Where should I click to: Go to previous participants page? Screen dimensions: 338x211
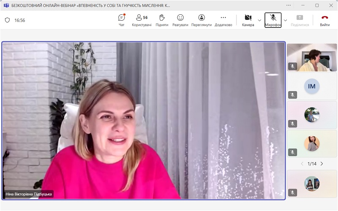tap(302, 164)
